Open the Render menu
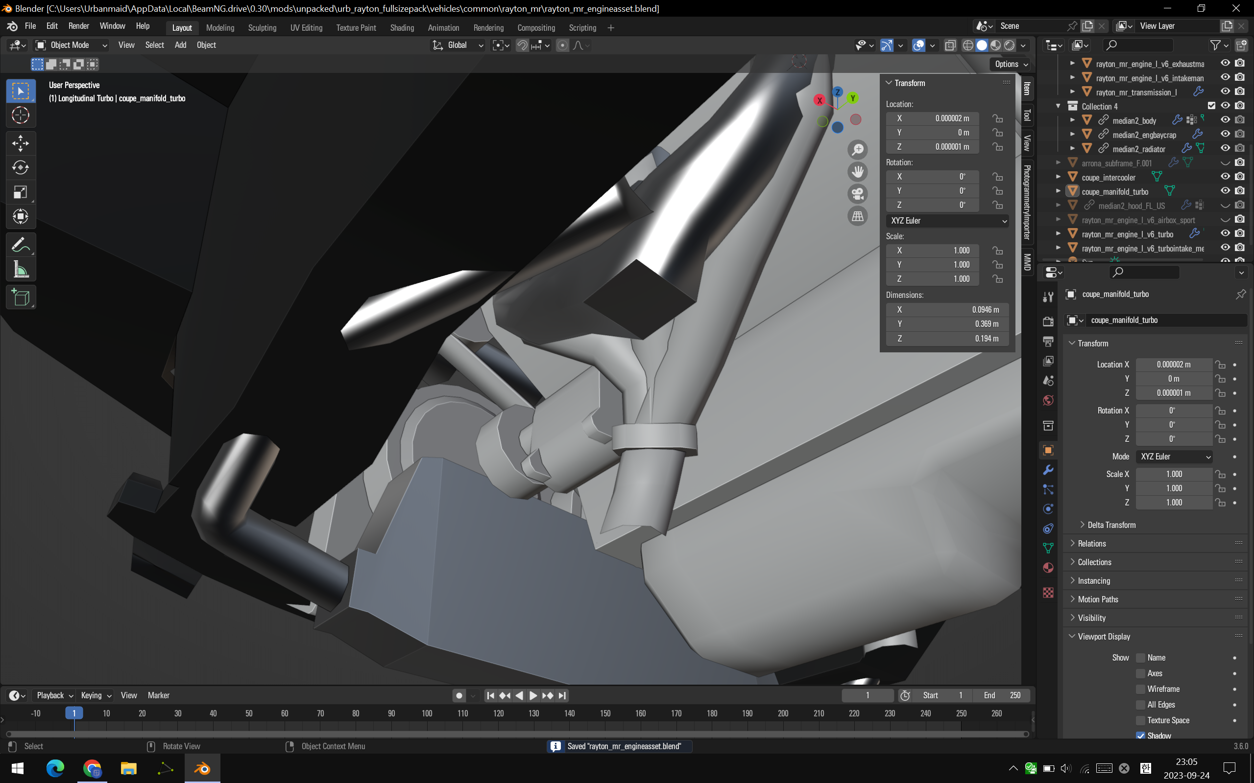Screen dimensions: 1254x783 pos(78,26)
